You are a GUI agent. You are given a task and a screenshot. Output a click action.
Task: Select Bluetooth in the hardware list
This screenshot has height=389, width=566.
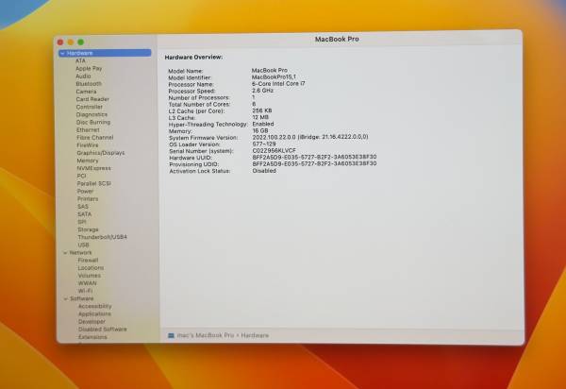[x=89, y=83]
